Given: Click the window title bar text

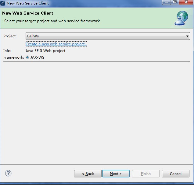Looking at the screenshot, I should coord(27,3).
